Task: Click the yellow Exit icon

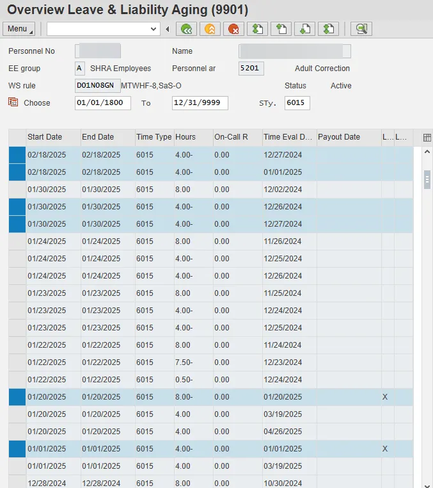Action: click(x=209, y=29)
